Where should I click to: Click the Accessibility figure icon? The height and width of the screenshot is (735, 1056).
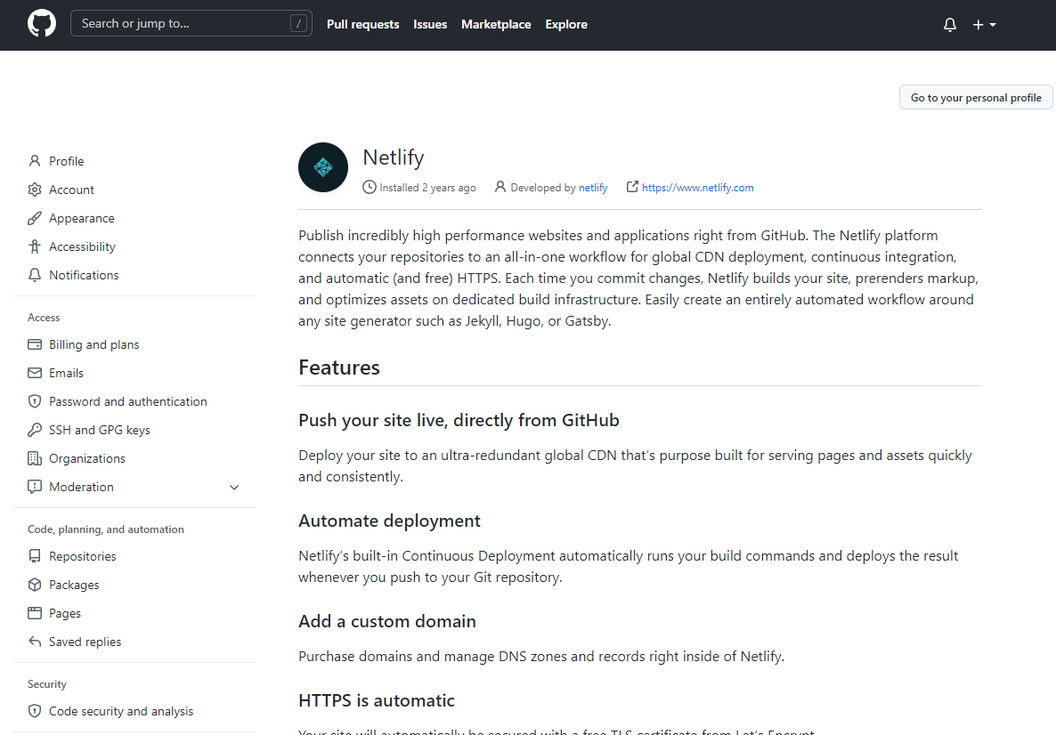35,246
